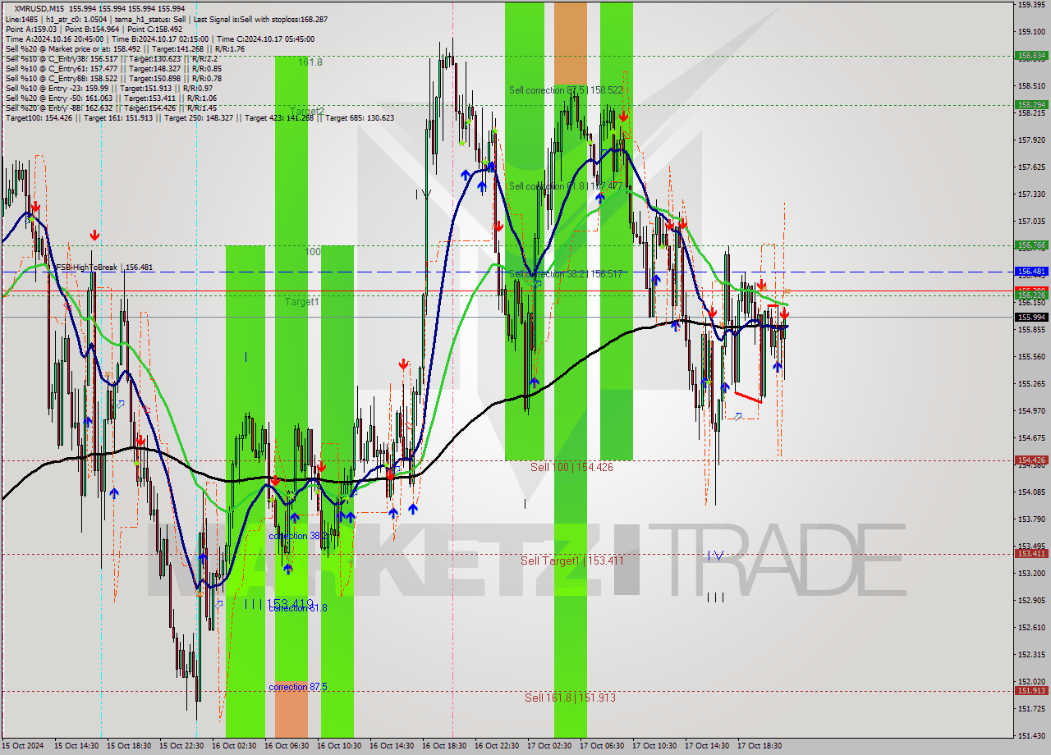Click the '17 Oct 10:30' time axis label

[654, 746]
